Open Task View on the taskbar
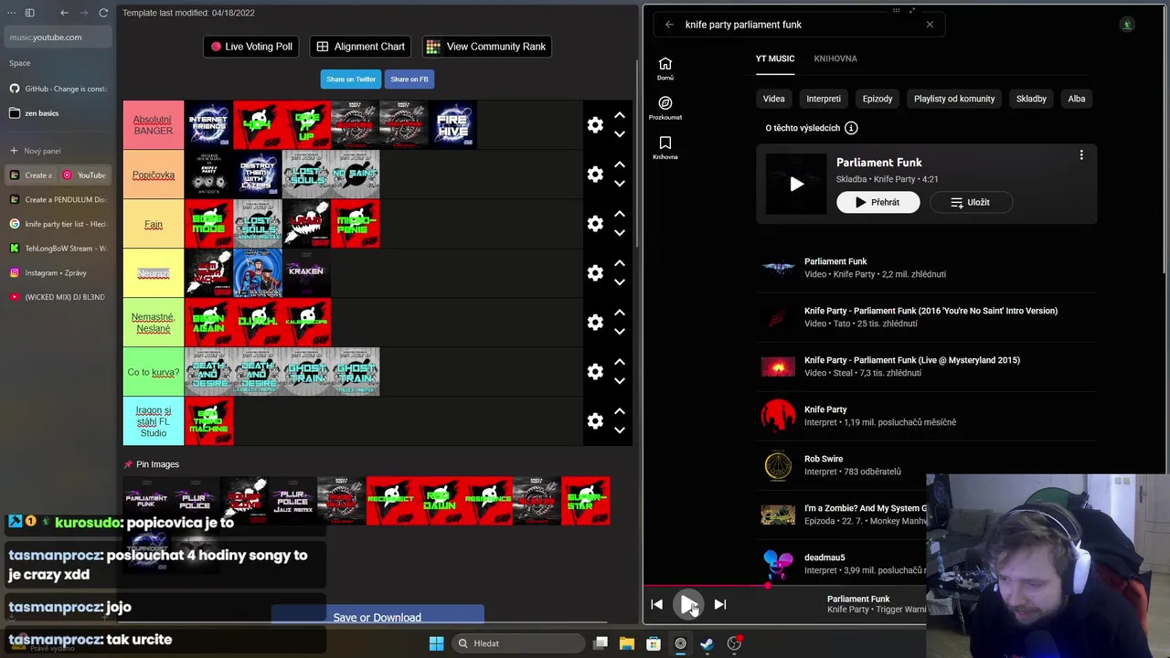This screenshot has height=658, width=1170. (x=601, y=643)
